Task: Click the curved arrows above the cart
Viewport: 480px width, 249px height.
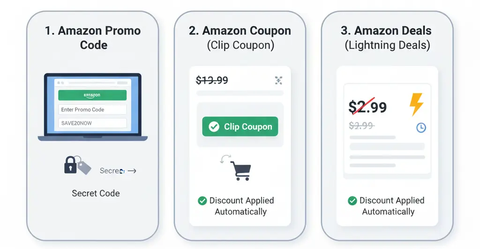Action: pyautogui.click(x=225, y=159)
